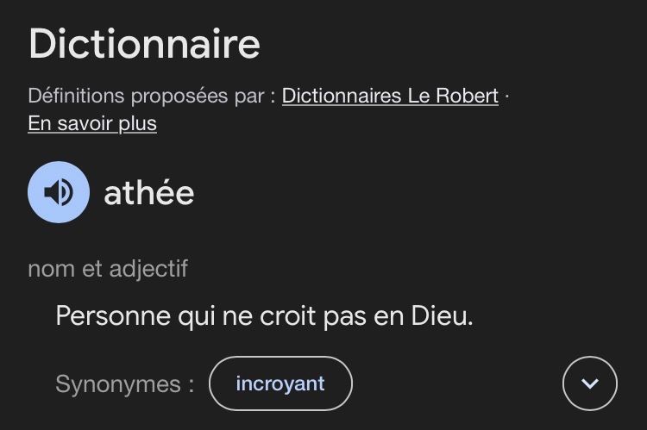Open the circled chevron beside incroyant
Screen dimensions: 647x430
(590, 383)
